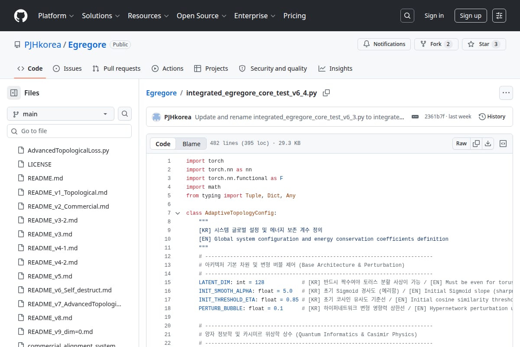Open Enterprise dropdown menu
The height and width of the screenshot is (347, 520).
[x=255, y=16]
